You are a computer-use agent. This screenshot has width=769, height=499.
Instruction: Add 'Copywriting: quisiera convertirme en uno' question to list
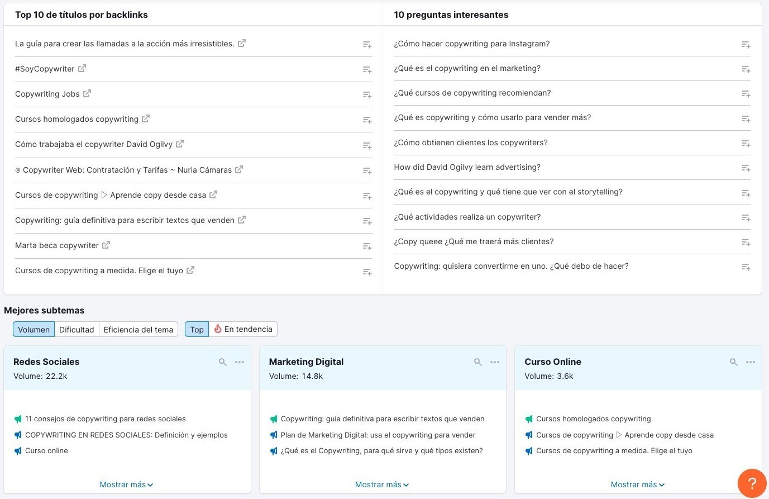coord(746,267)
